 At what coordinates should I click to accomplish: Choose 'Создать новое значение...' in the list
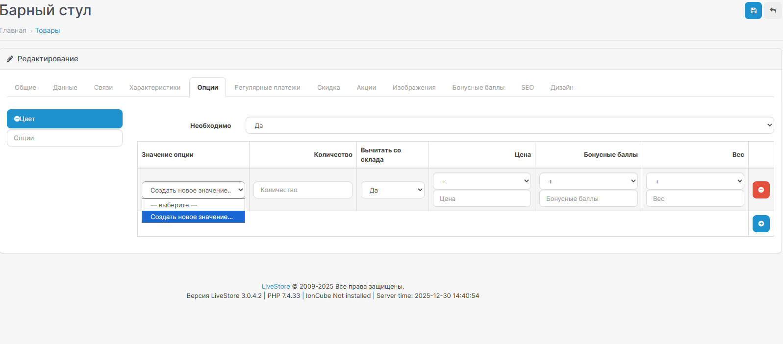[x=193, y=217]
